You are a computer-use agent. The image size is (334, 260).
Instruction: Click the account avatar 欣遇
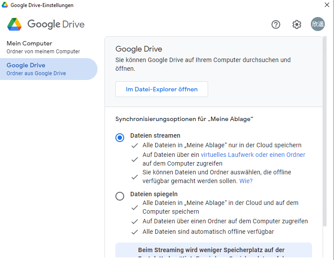318,24
